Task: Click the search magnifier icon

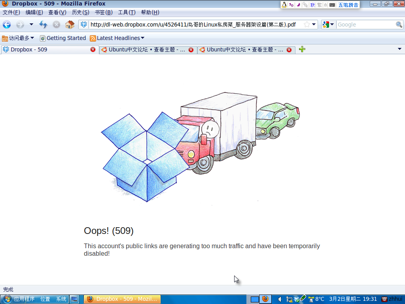Action: (399, 25)
